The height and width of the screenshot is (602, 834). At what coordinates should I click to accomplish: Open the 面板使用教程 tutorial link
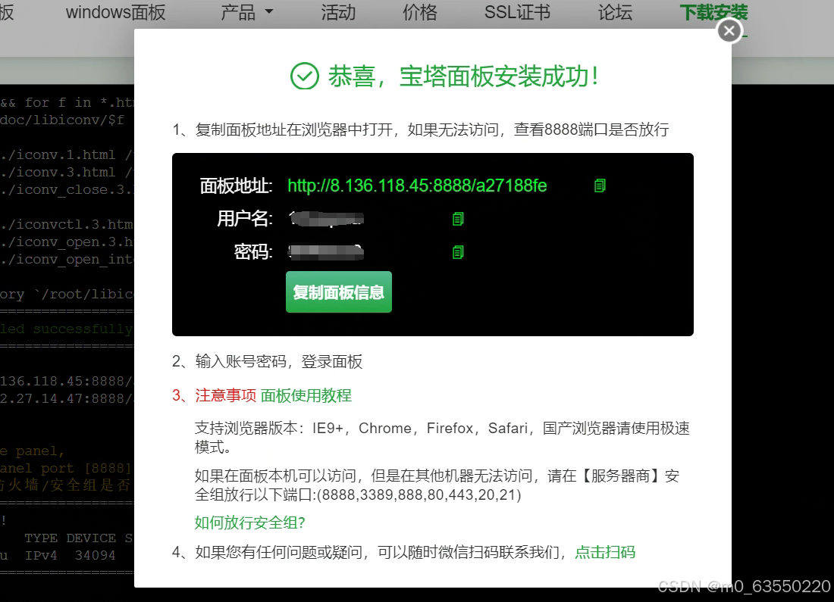click(x=306, y=395)
